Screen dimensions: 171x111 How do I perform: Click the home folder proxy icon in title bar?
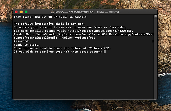pos(52,12)
